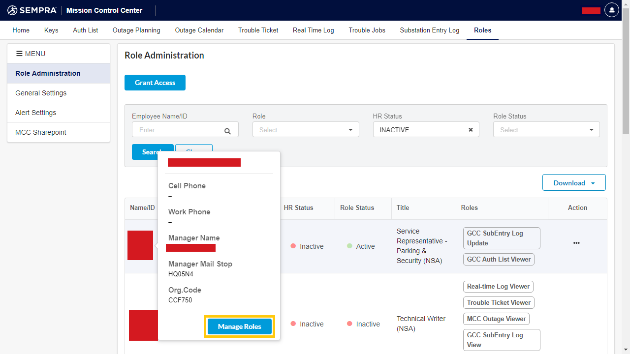Click the Grant Access button
This screenshot has width=630, height=354.
click(x=155, y=83)
